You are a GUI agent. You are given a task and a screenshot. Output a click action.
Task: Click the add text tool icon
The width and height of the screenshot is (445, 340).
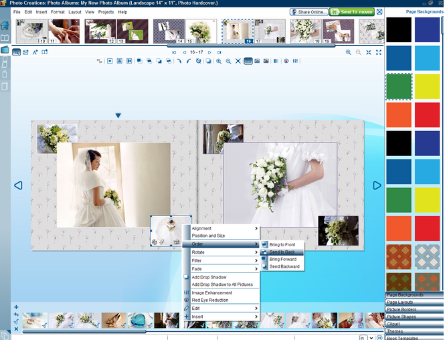35,52
